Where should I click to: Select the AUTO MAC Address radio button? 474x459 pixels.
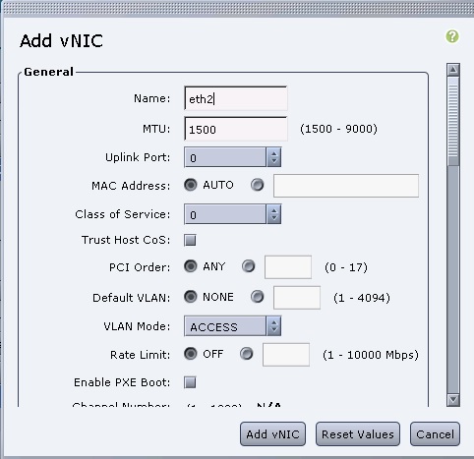tap(191, 185)
